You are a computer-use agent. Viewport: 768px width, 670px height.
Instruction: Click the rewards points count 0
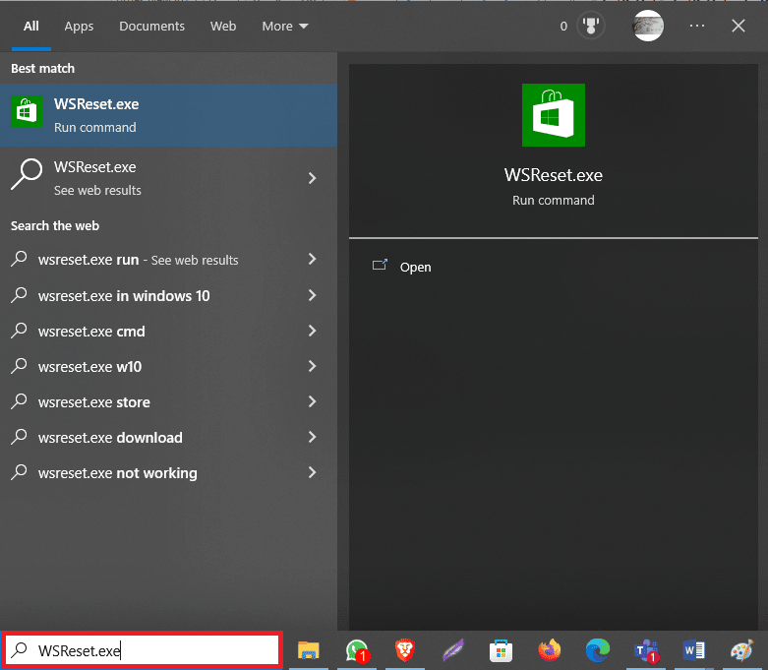tap(563, 26)
